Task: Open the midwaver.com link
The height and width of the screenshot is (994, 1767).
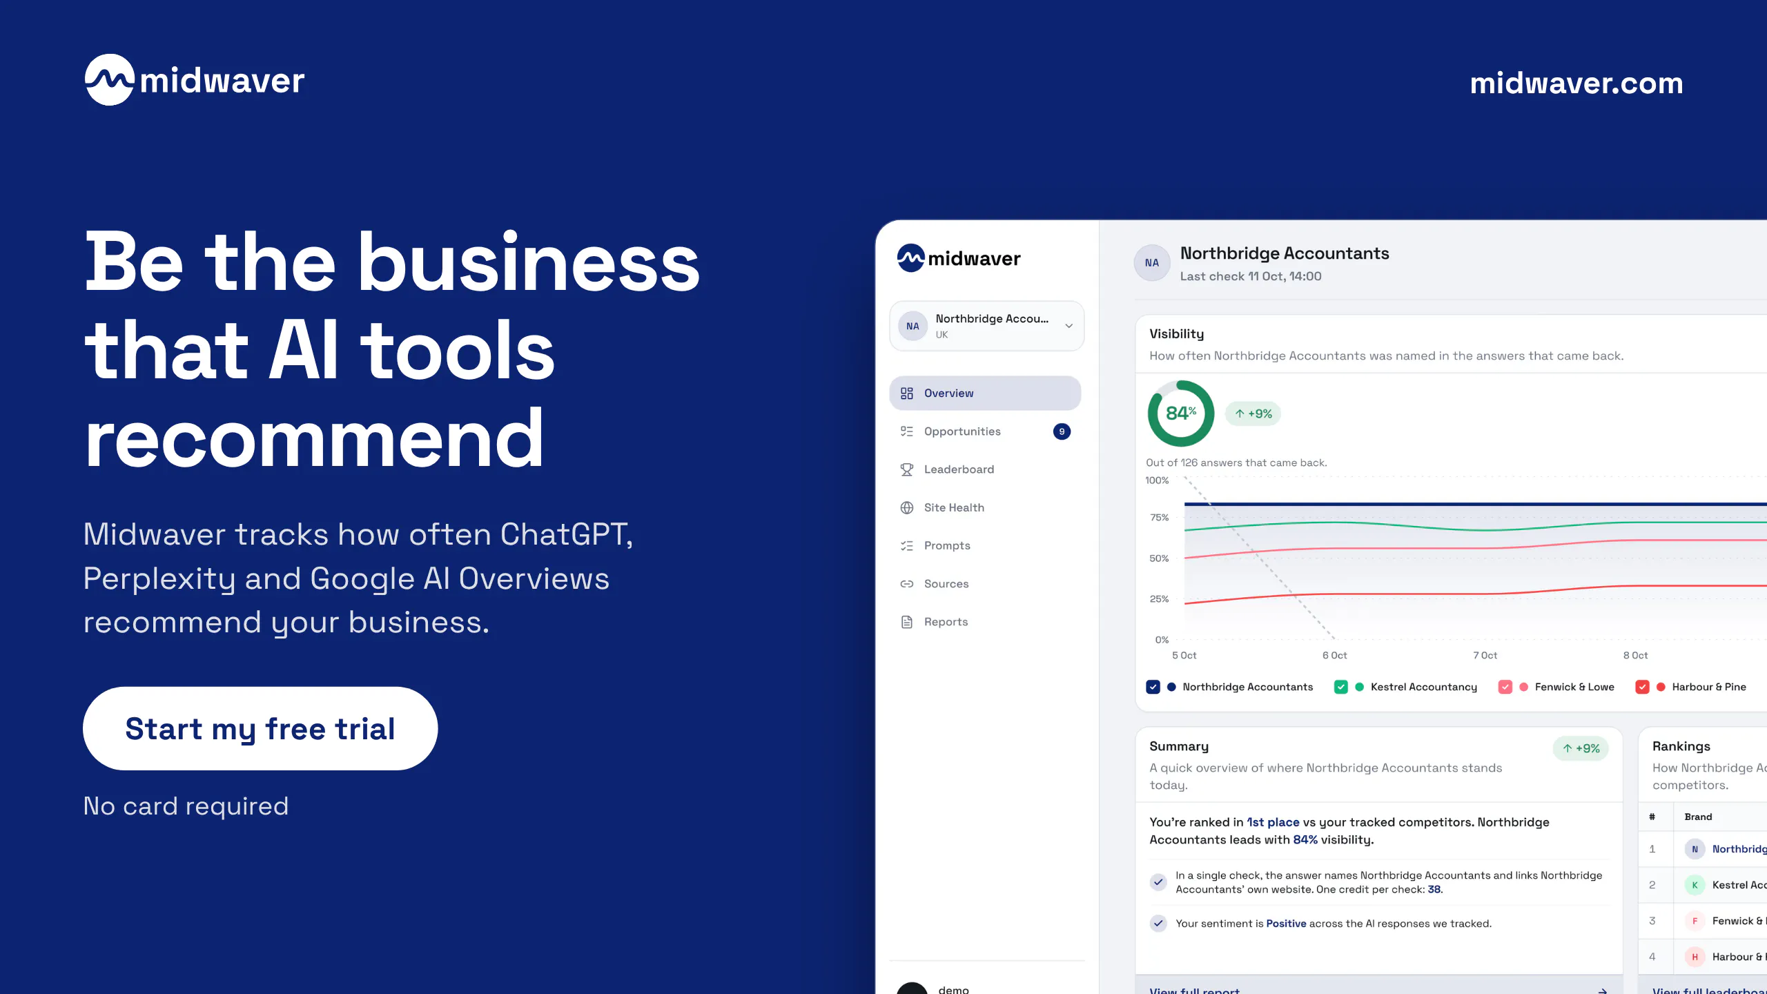Action: coord(1576,84)
